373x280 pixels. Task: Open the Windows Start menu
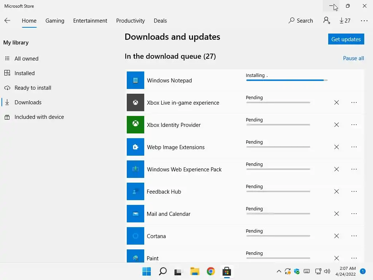point(146,271)
